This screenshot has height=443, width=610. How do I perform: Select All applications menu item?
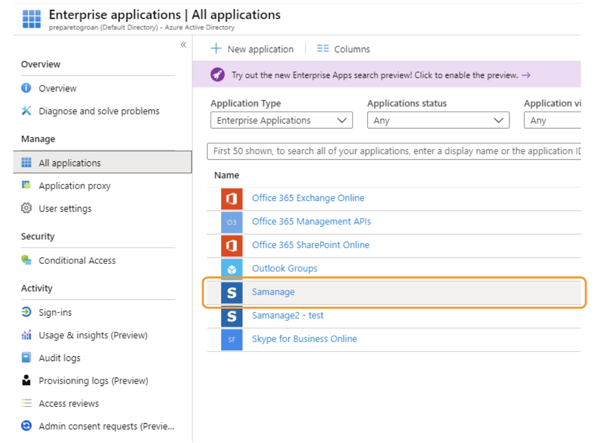(x=103, y=162)
